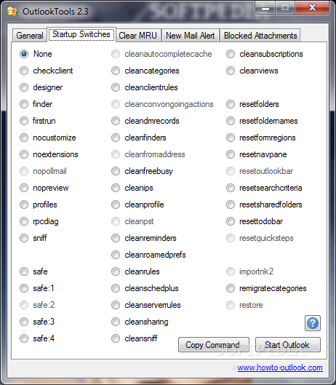Select the designer radio option
The height and width of the screenshot is (385, 336).
24,87
